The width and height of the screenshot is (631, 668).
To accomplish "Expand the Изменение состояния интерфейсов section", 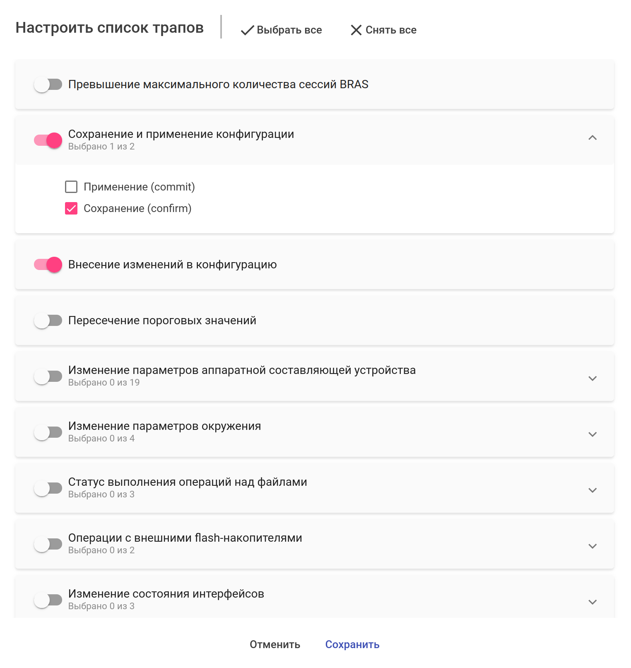I will [x=592, y=602].
